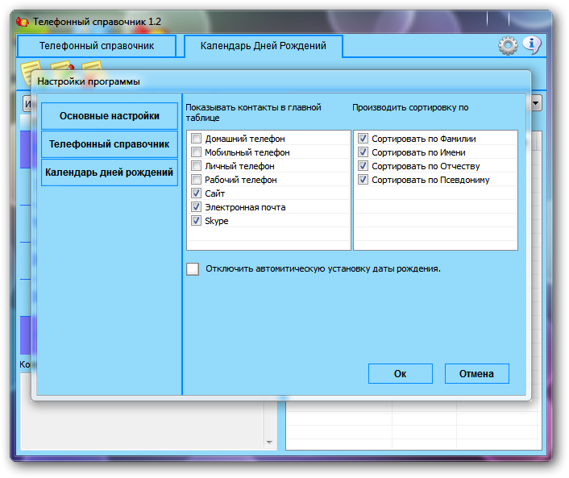Image resolution: width=569 pixels, height=478 pixels.
Task: Tick Отключить автоматическую установку даты рождения
Action: (x=193, y=269)
